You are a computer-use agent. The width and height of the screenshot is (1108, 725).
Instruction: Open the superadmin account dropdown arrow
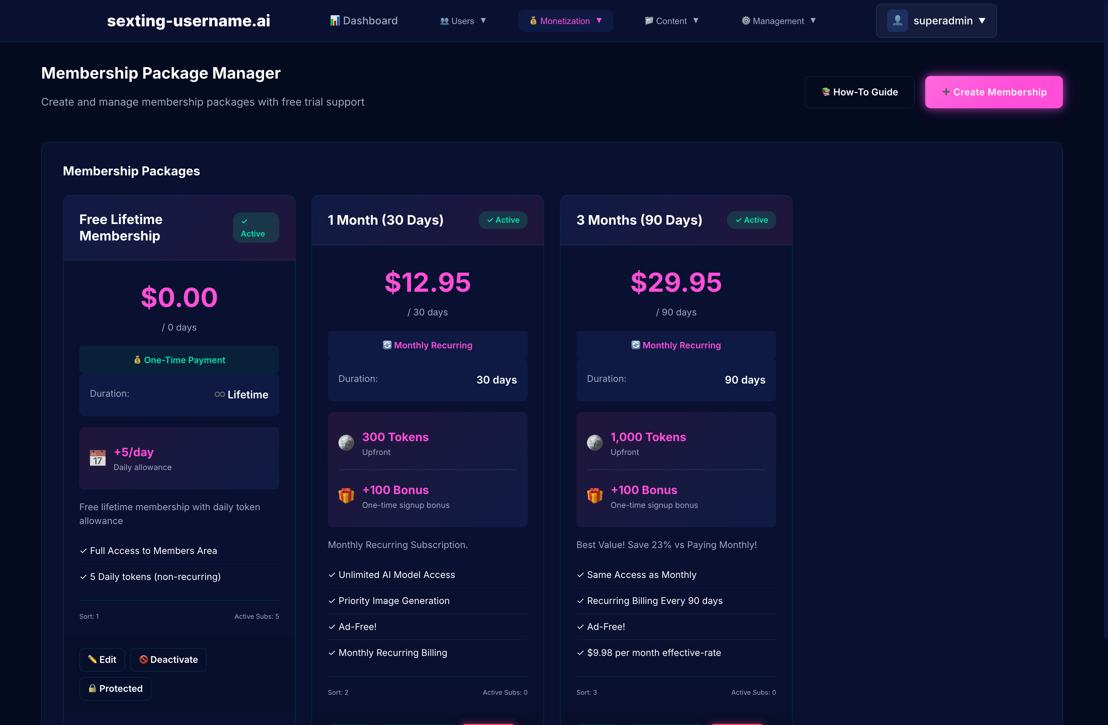point(982,20)
